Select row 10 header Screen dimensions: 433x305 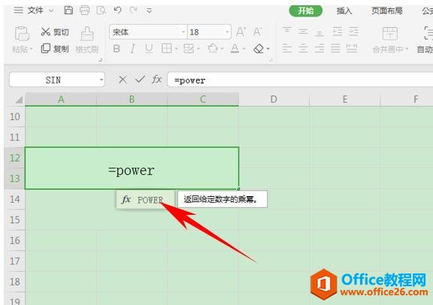14,116
